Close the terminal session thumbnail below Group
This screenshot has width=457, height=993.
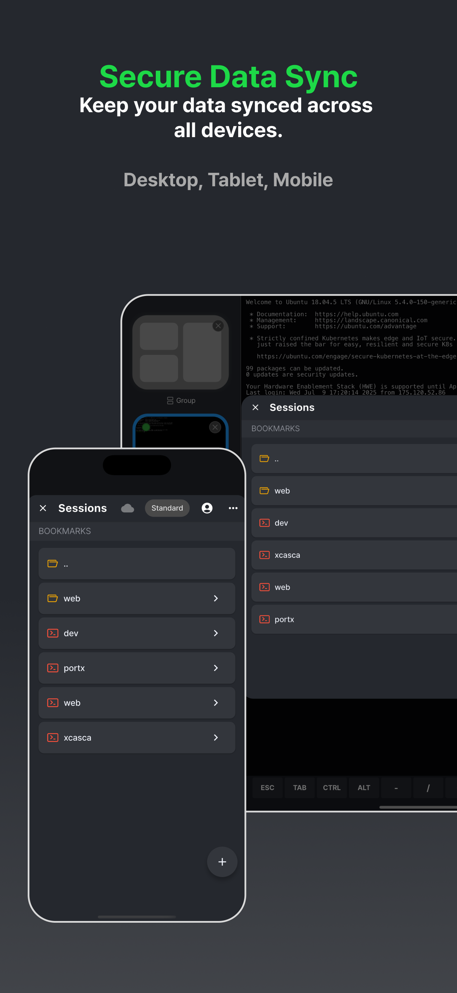pos(215,427)
